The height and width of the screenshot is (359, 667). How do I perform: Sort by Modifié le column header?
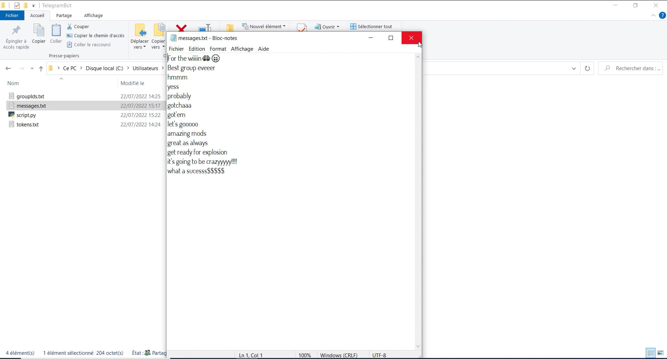[132, 83]
